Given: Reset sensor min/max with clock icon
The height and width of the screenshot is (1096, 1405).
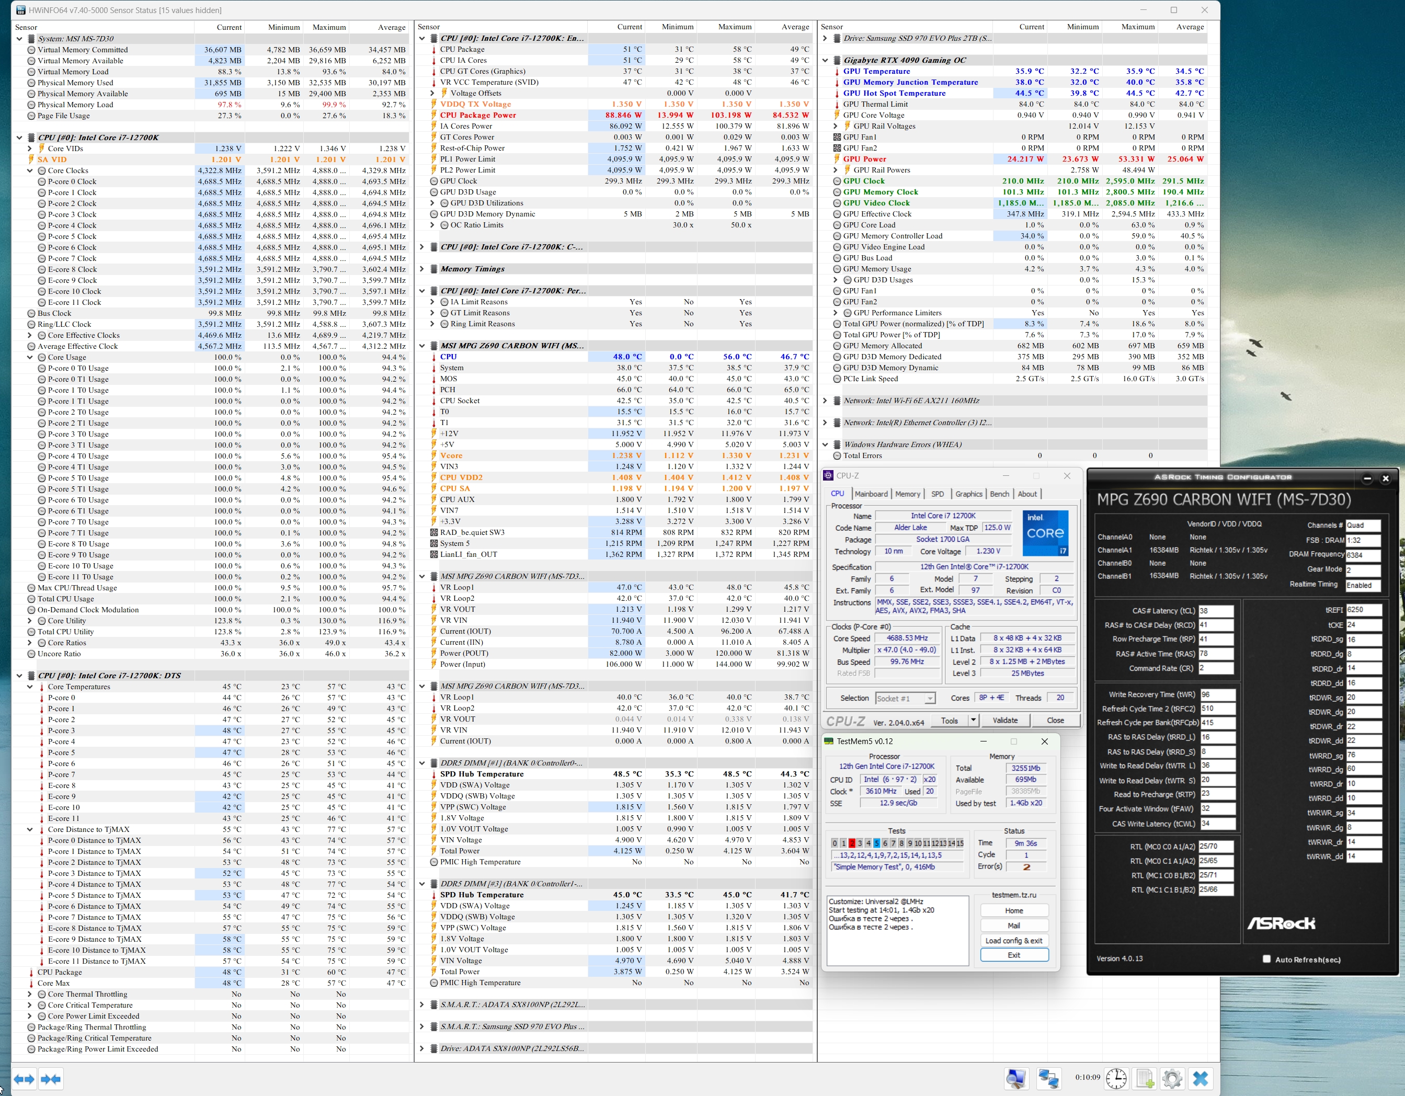Looking at the screenshot, I should coord(1116,1079).
